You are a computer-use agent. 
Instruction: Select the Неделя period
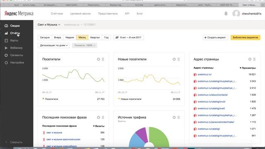click(70, 38)
